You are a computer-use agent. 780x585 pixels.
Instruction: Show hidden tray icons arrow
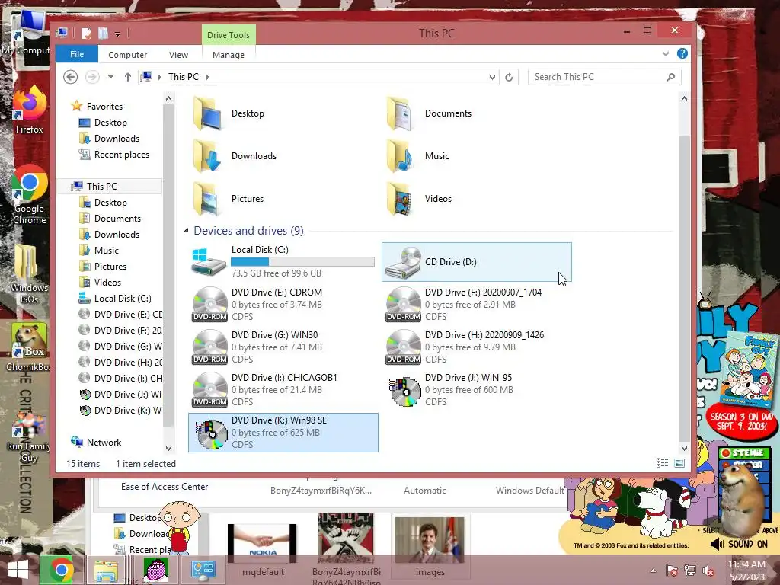[653, 571]
